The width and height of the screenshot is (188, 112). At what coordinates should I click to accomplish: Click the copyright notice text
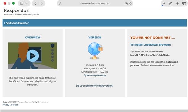[25, 102]
